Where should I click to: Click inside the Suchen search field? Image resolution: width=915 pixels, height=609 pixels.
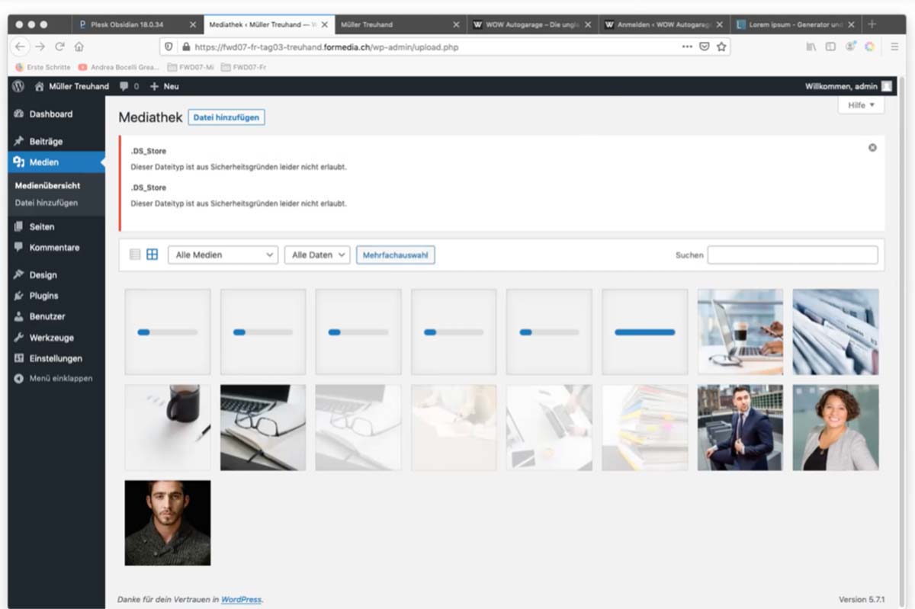pos(791,255)
